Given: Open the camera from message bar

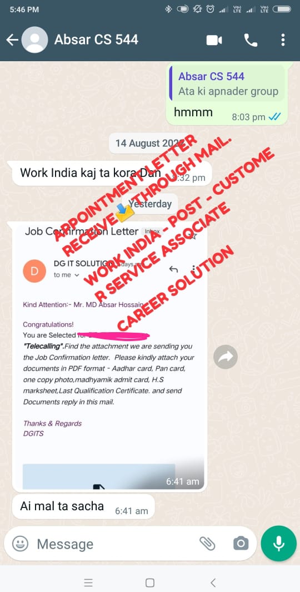Looking at the screenshot, I should (x=241, y=544).
